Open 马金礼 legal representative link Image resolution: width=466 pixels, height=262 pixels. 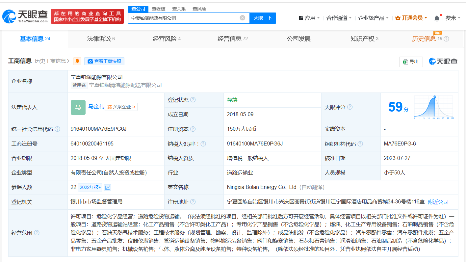tap(96, 107)
